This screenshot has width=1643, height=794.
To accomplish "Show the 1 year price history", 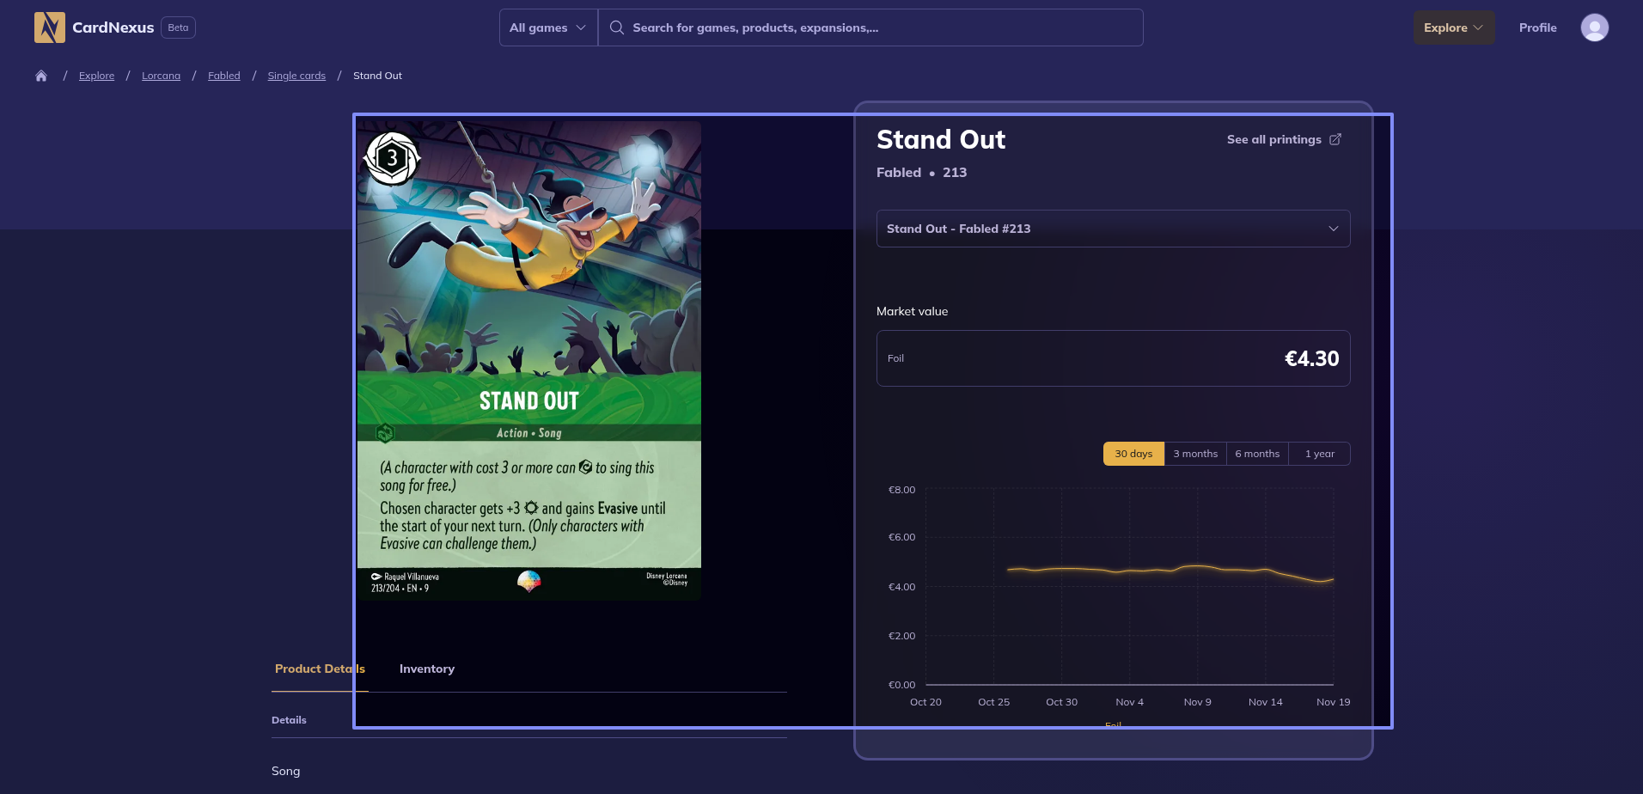I will click(1319, 454).
